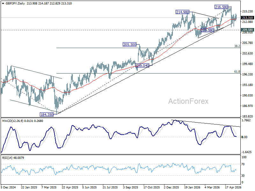Image resolution: width=255 pixels, height=191 pixels.
Task: Click the MACD 0.00 zero level value
Action: (x=244, y=137)
